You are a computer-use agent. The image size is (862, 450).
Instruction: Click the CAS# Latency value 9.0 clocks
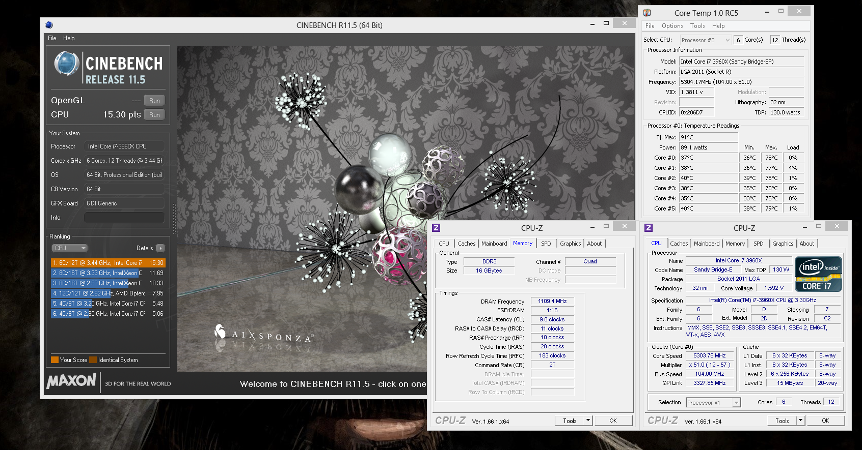[552, 319]
